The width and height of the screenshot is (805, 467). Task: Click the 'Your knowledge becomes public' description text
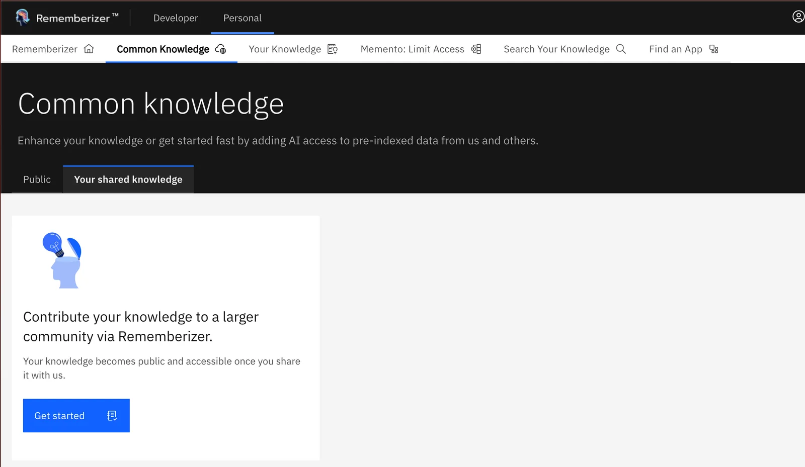click(162, 368)
